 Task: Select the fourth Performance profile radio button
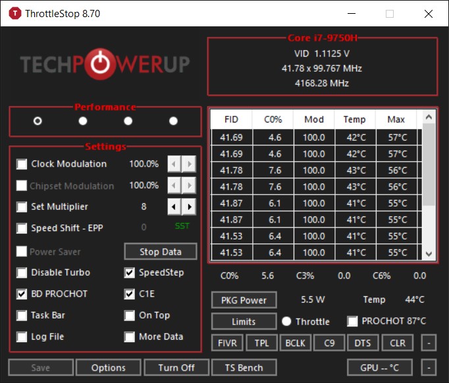[x=173, y=121]
